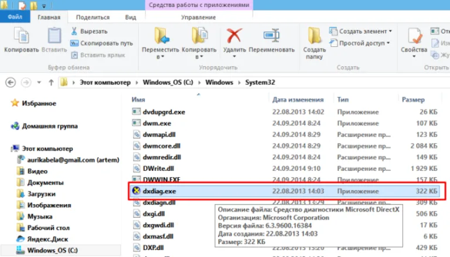The height and width of the screenshot is (257, 450).
Task: Select Рабочий стол in the navigation pane
Action: [49, 228]
